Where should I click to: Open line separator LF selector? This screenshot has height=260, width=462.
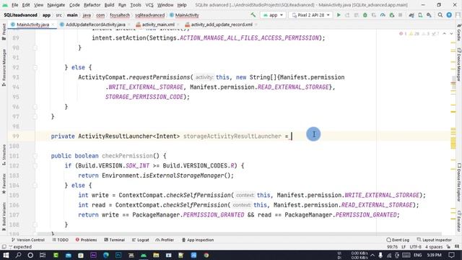pos(404,247)
